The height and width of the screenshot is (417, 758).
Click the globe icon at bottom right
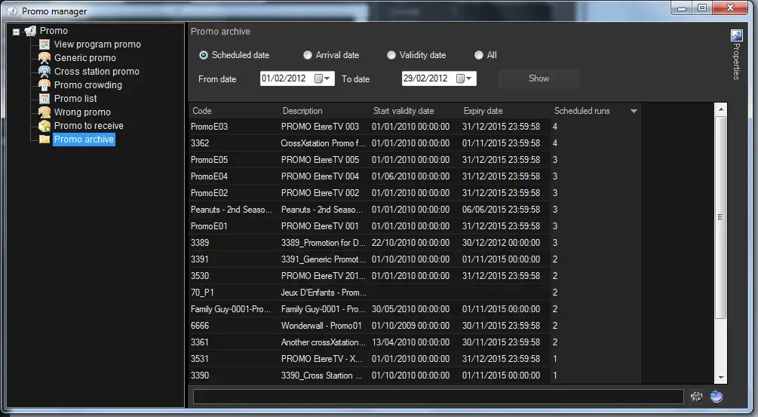716,397
